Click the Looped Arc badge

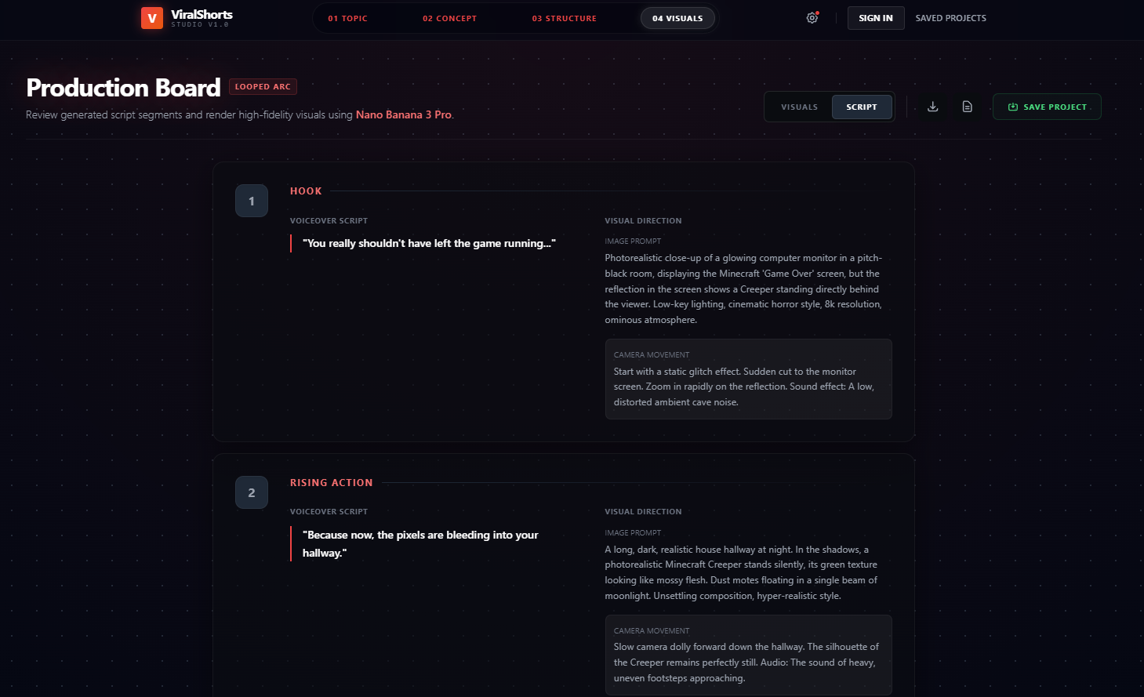click(263, 87)
